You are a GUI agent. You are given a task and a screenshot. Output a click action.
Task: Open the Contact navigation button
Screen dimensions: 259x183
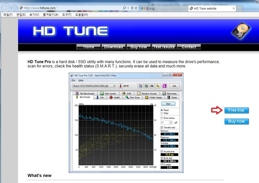[x=189, y=47]
